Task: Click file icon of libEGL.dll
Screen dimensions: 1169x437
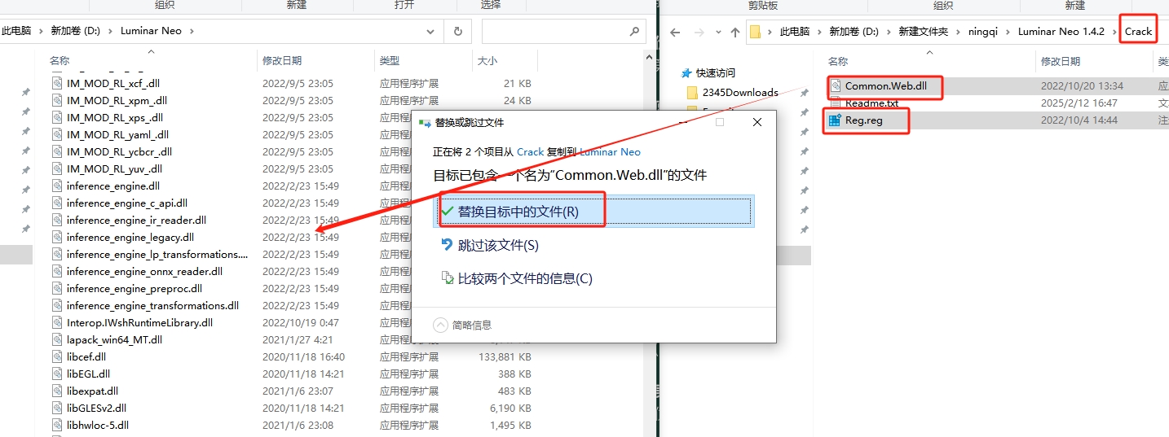Action: tap(57, 374)
